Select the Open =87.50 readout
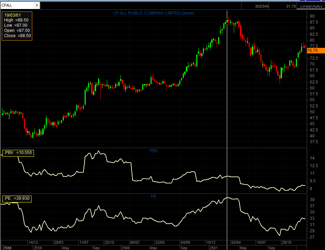325x250 pixels. pos(17,31)
